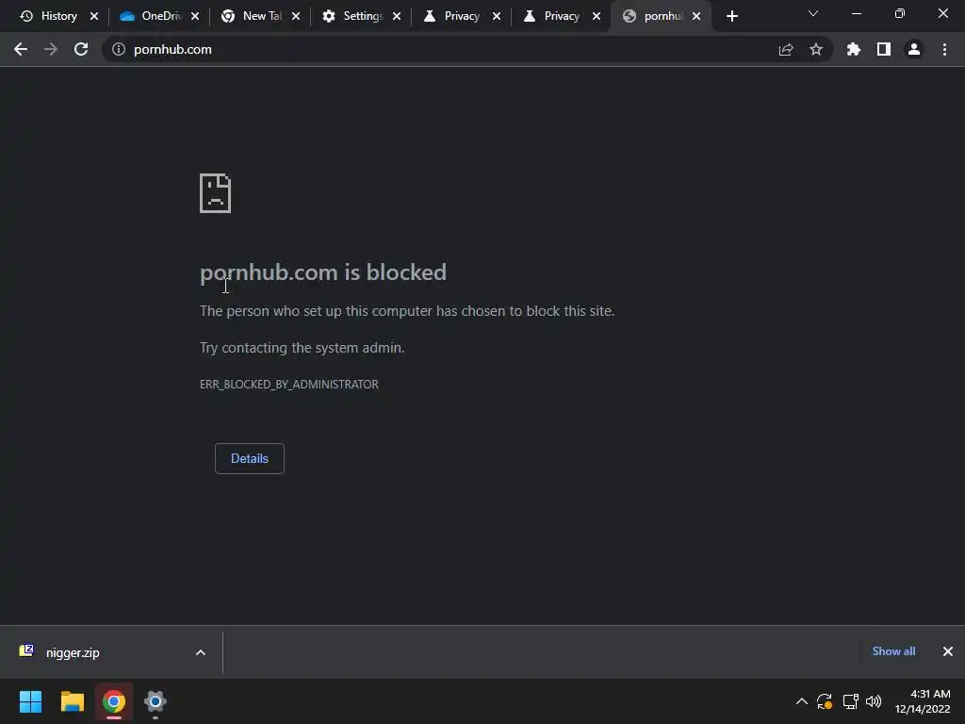Close the first Privacy tab
The height and width of the screenshot is (724, 965).
click(497, 16)
